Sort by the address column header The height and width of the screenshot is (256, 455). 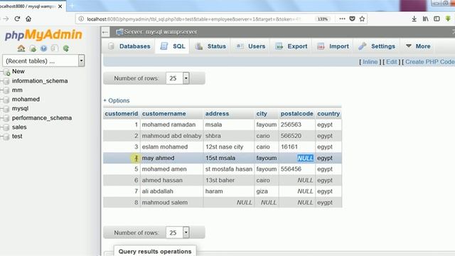coord(217,114)
